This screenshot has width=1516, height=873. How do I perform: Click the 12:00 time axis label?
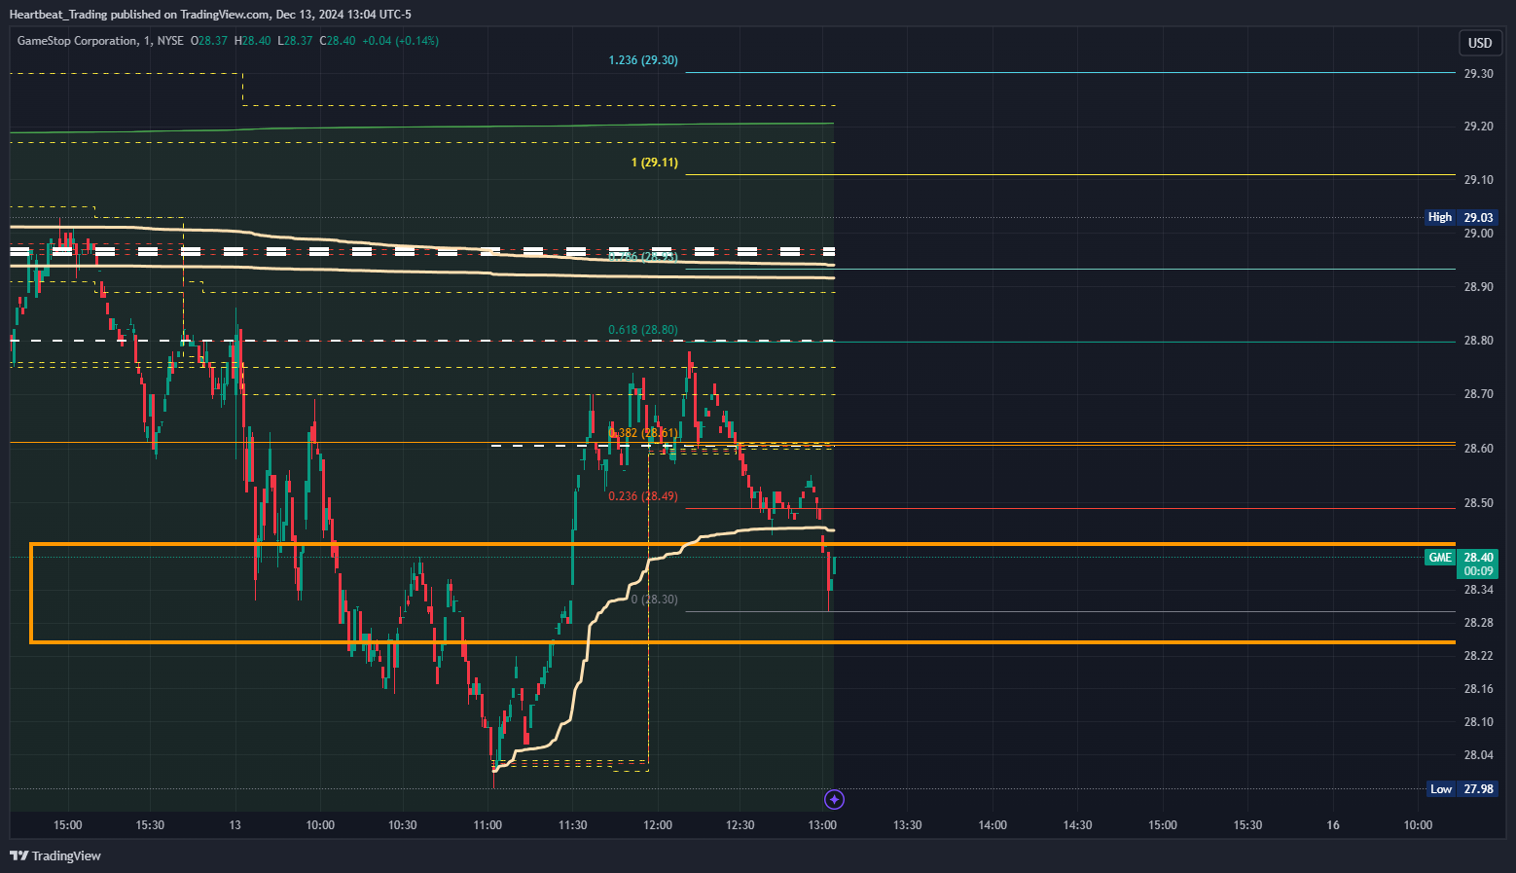[658, 825]
